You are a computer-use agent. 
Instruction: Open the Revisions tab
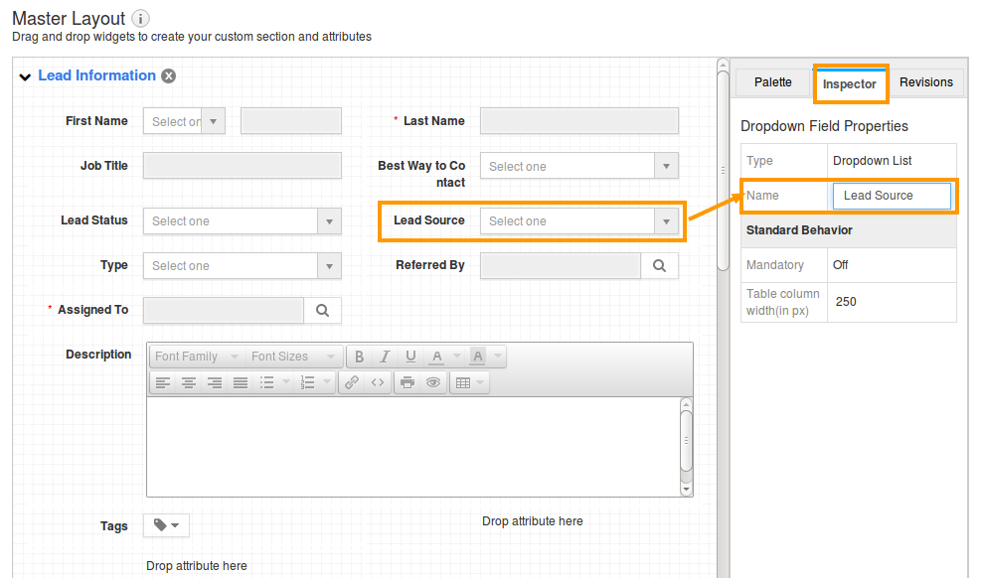(925, 82)
